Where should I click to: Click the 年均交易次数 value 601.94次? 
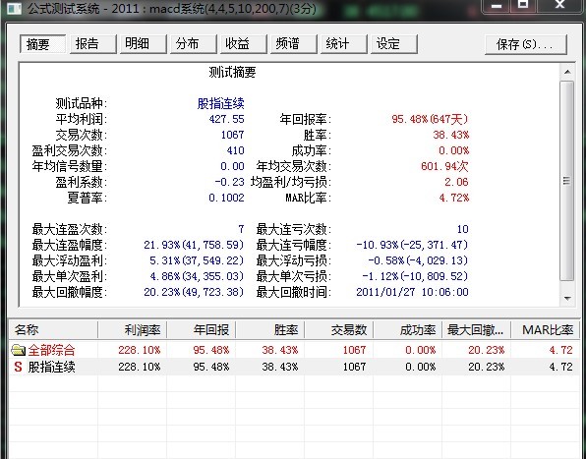tap(444, 166)
